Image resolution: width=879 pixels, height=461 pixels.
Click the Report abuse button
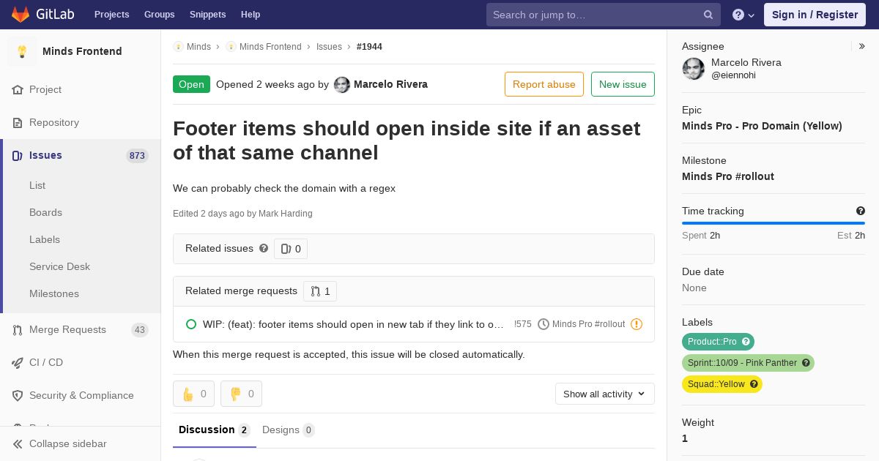[x=544, y=84]
